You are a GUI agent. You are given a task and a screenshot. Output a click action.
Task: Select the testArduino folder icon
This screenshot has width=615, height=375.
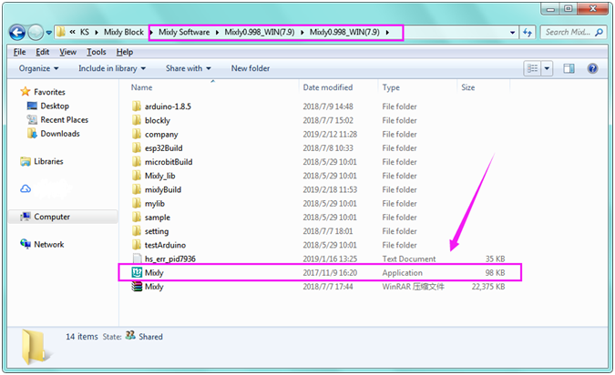[x=137, y=245]
